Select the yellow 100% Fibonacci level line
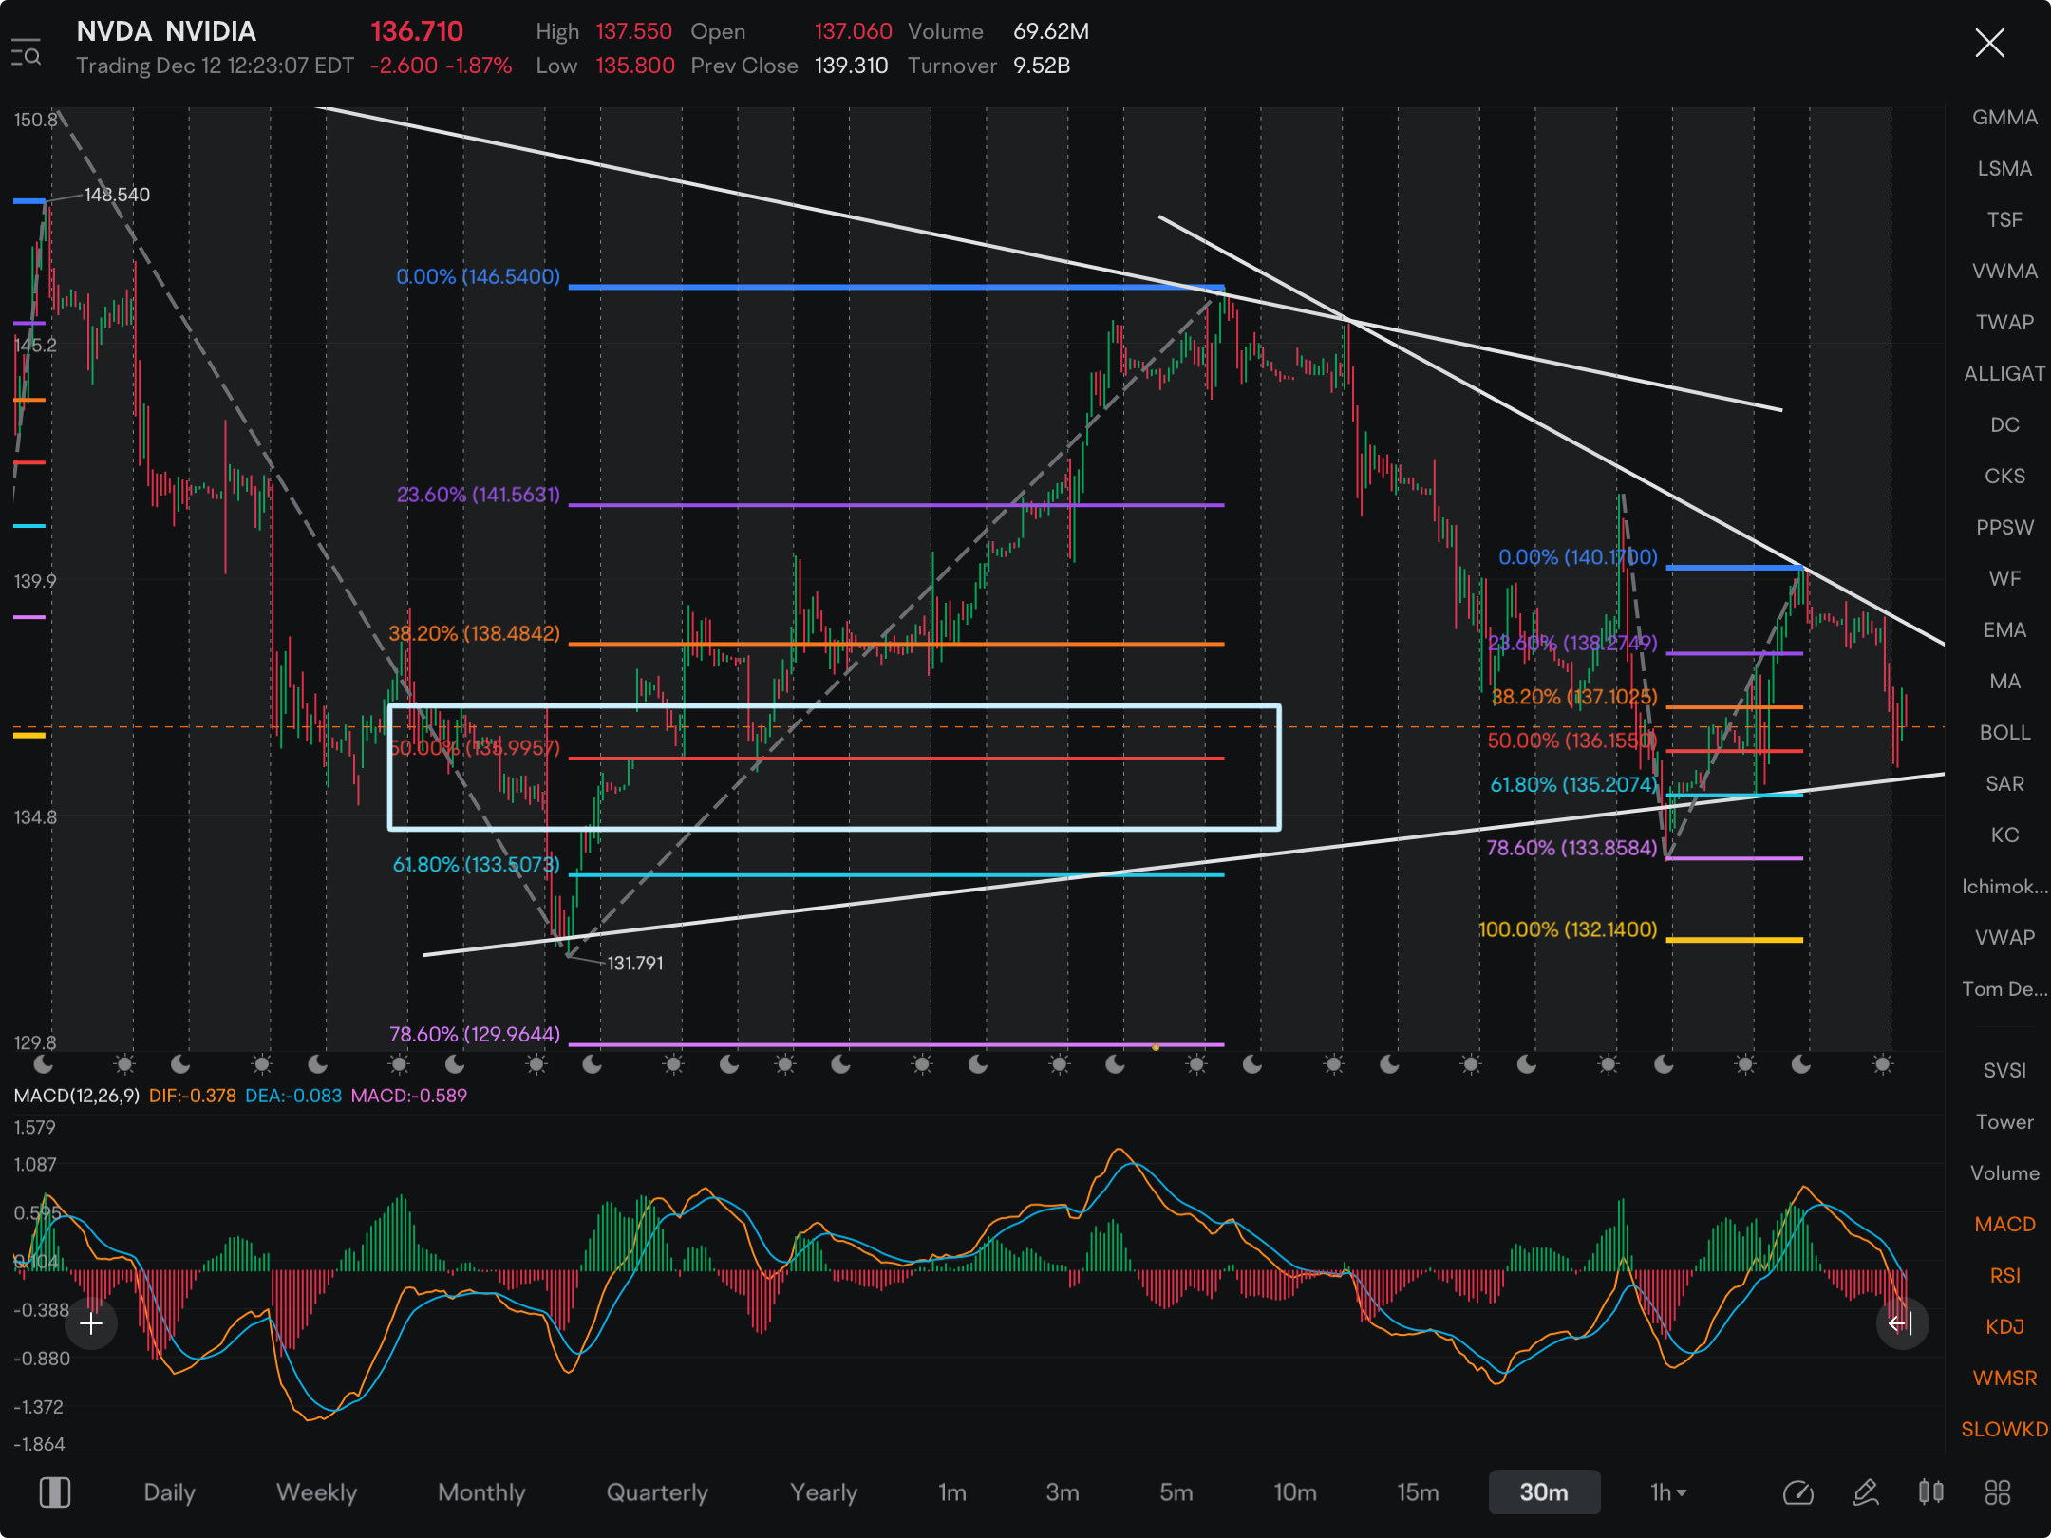This screenshot has width=2051, height=1538. (1734, 940)
